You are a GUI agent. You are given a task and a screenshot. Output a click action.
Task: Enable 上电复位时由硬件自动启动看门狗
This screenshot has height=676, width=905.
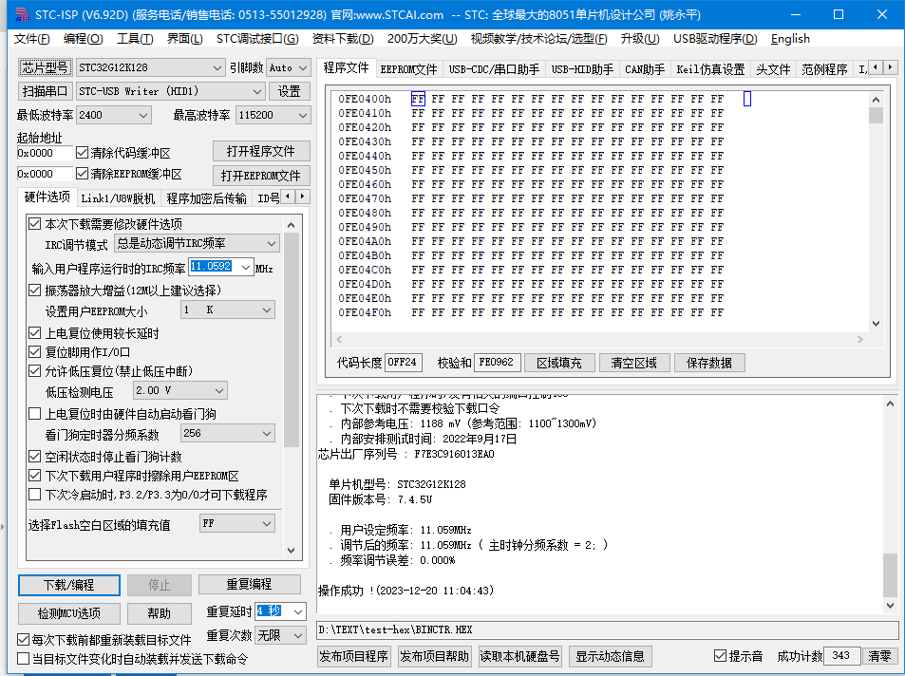pos(34,413)
